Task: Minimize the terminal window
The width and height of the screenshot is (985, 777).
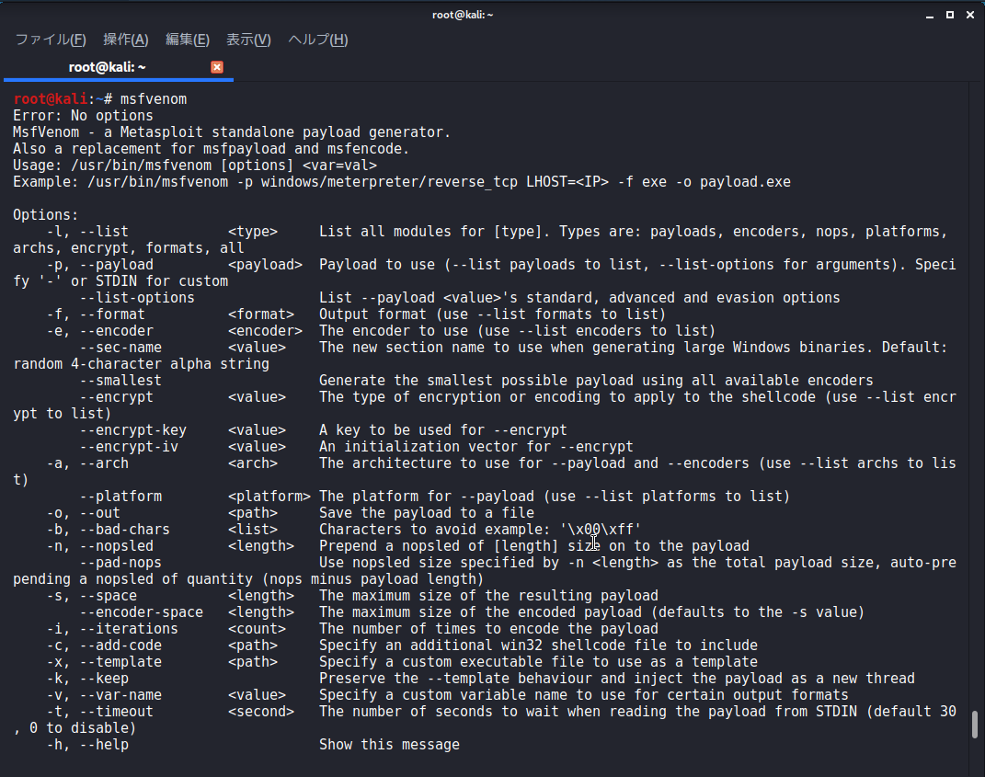Action: [x=930, y=15]
